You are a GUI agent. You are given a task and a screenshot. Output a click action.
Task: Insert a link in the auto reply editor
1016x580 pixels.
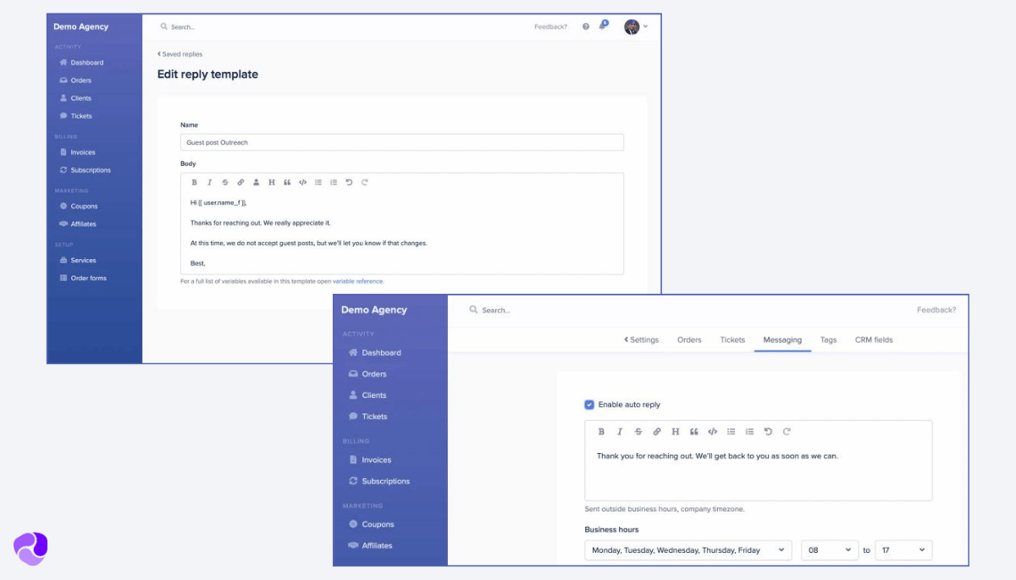657,432
